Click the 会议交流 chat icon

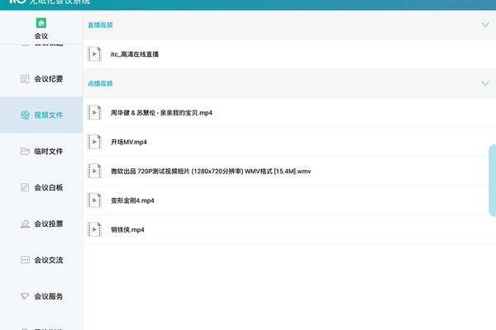coord(25,260)
